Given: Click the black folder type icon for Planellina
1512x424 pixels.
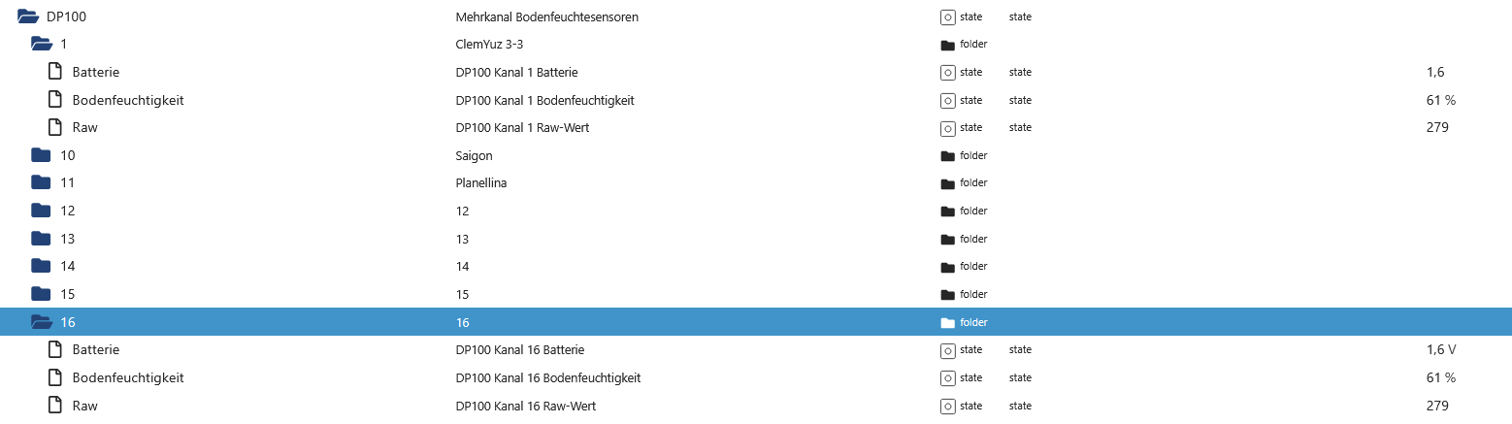Looking at the screenshot, I should [947, 183].
